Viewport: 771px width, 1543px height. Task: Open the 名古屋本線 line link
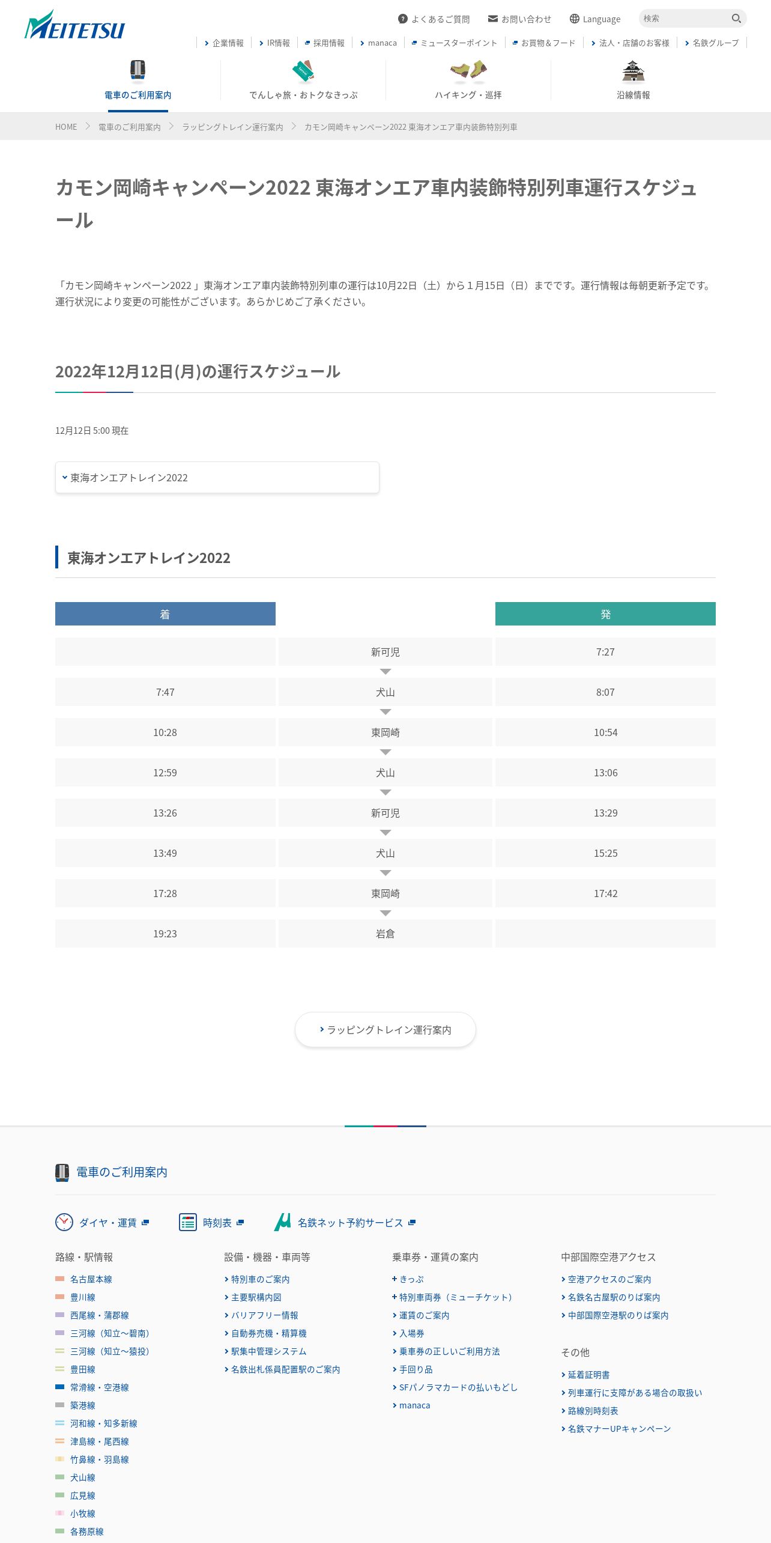coord(91,1279)
